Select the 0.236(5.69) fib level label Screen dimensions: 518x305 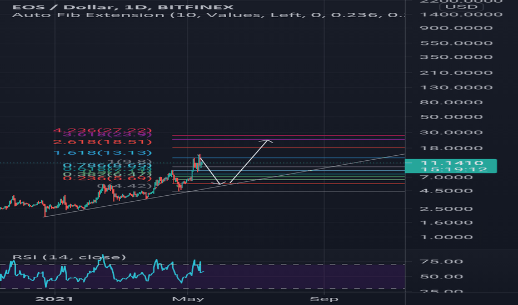(x=107, y=179)
